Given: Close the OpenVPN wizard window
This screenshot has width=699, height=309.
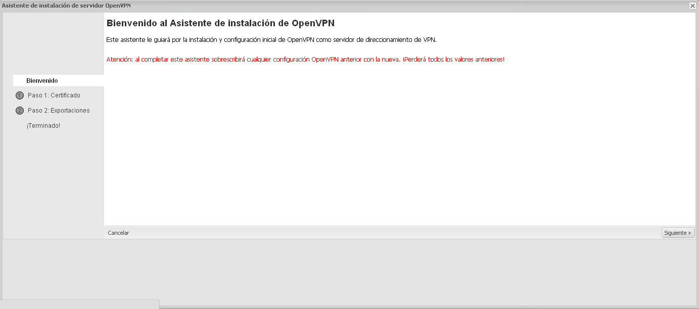Looking at the screenshot, I should tap(692, 6).
